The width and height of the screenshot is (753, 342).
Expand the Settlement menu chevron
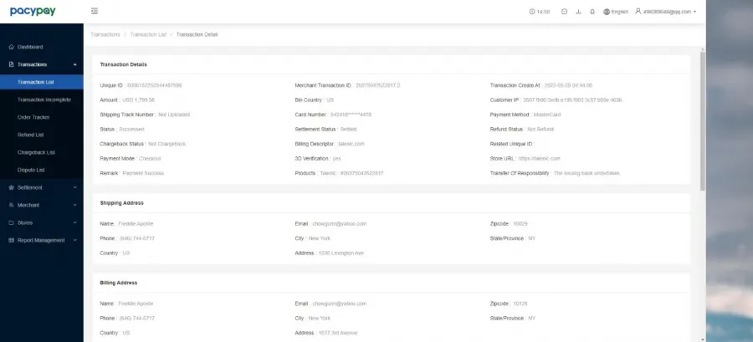coord(75,187)
